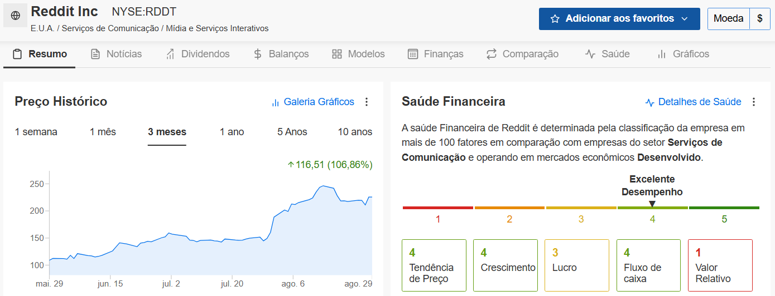Image resolution: width=775 pixels, height=296 pixels.
Task: Click the Excelente Desempenho marker triangle
Action: (652, 203)
